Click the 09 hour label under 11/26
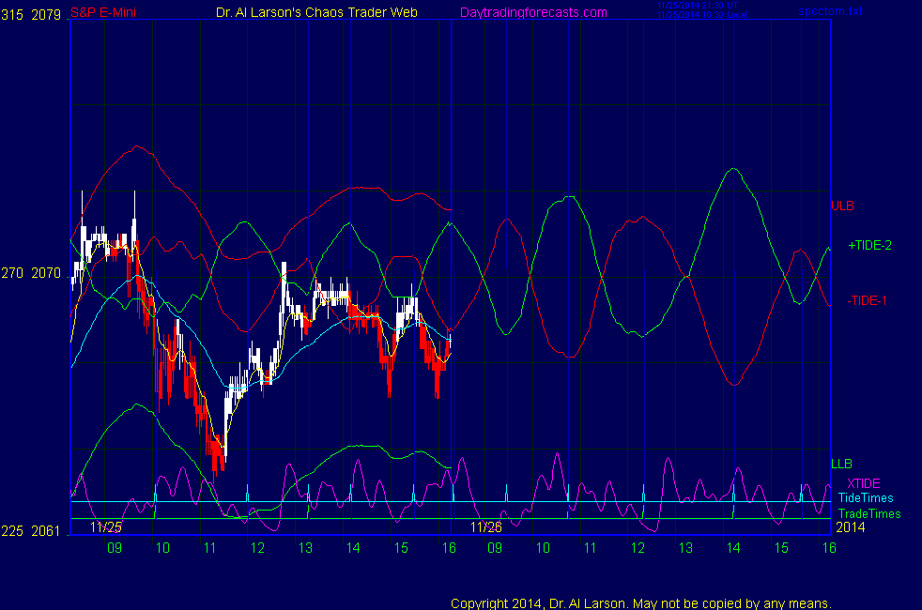The height and width of the screenshot is (610, 922). [495, 548]
